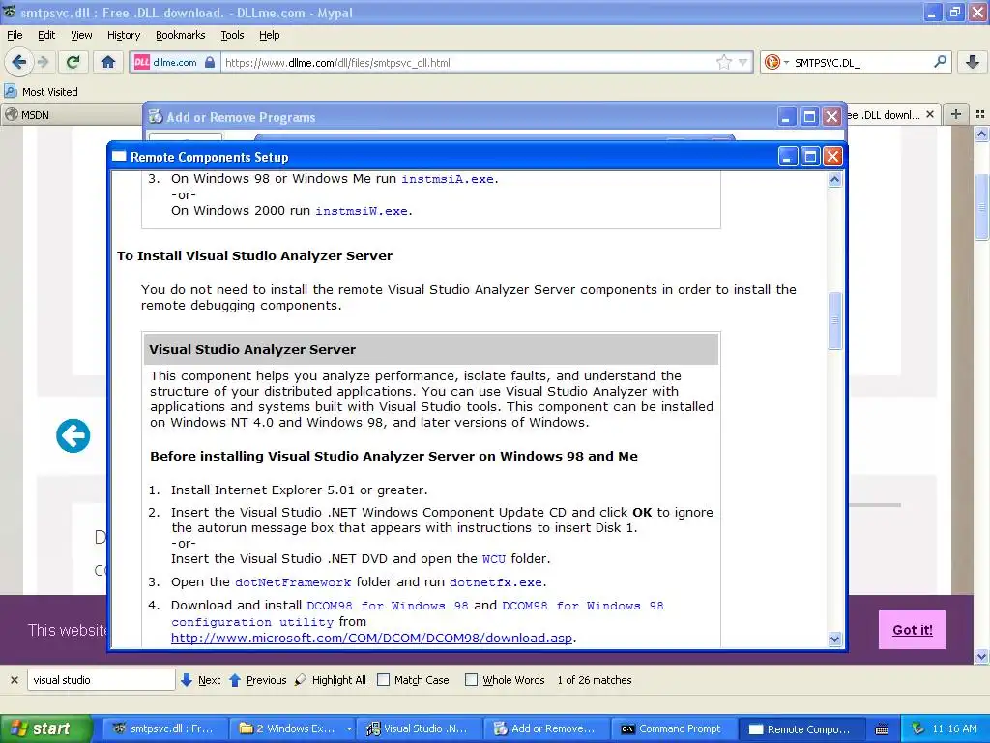
Task: Open the Tools menu
Action: pos(232,35)
